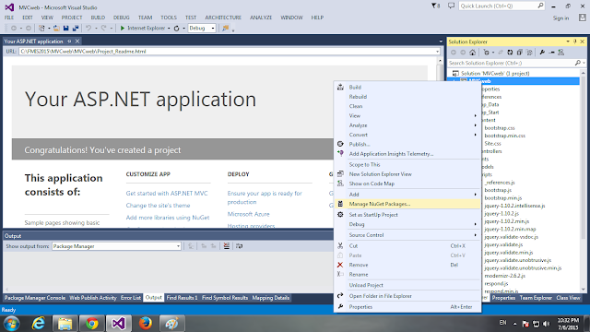The height and width of the screenshot is (332, 590).
Task: Click the feedback speech bubble icon
Action: coord(451,6)
